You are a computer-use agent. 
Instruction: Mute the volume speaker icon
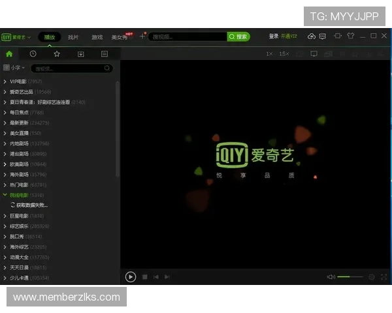[x=331, y=277]
